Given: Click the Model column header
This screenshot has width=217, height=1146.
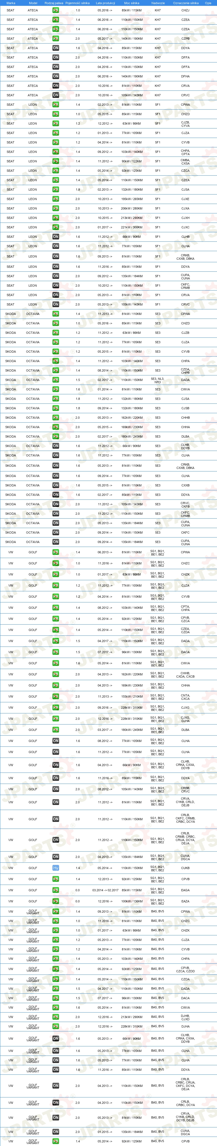Looking at the screenshot, I should [33, 3].
